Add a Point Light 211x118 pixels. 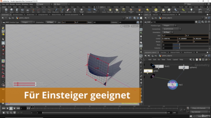pos(110,10)
